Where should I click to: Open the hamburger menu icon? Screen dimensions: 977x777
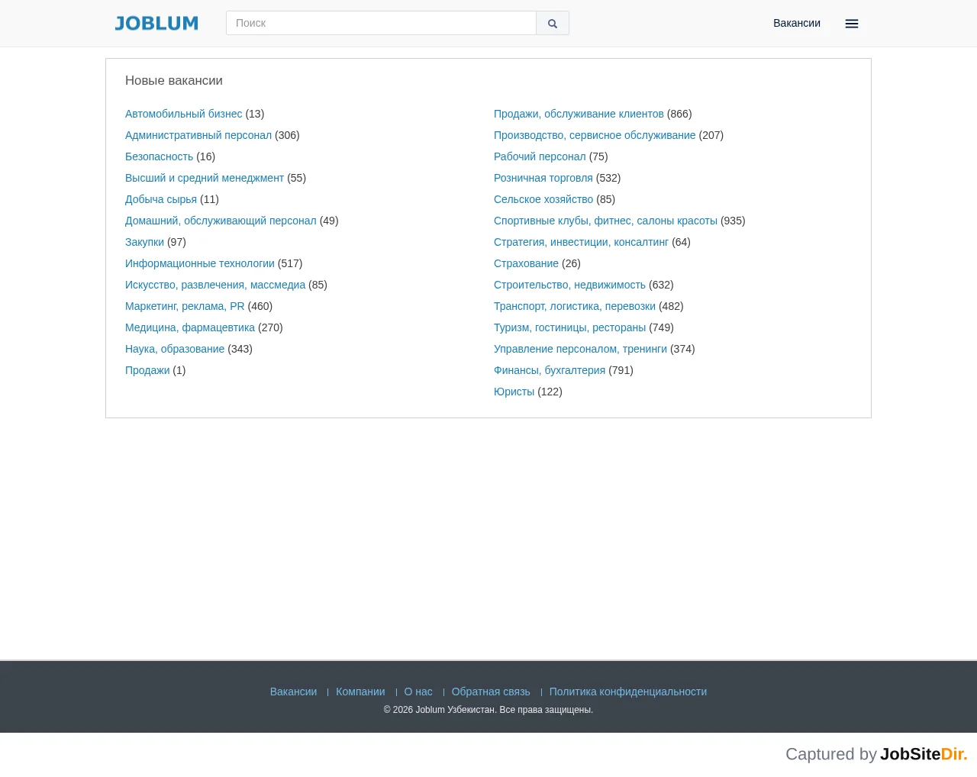pos(852,24)
